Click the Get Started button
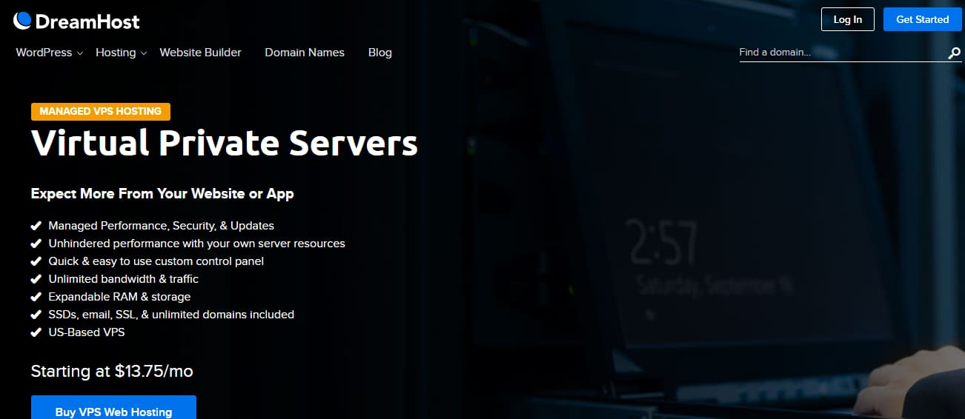Viewport: 965px width, 419px height. coord(923,19)
